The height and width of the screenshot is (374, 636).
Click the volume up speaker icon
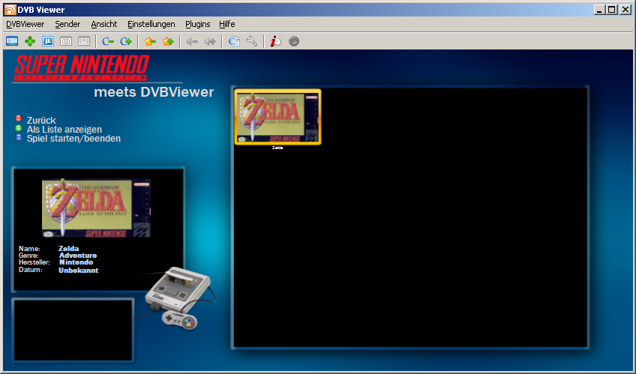(x=210, y=41)
